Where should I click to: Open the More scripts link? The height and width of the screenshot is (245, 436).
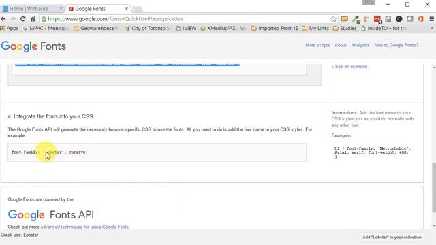click(x=317, y=45)
